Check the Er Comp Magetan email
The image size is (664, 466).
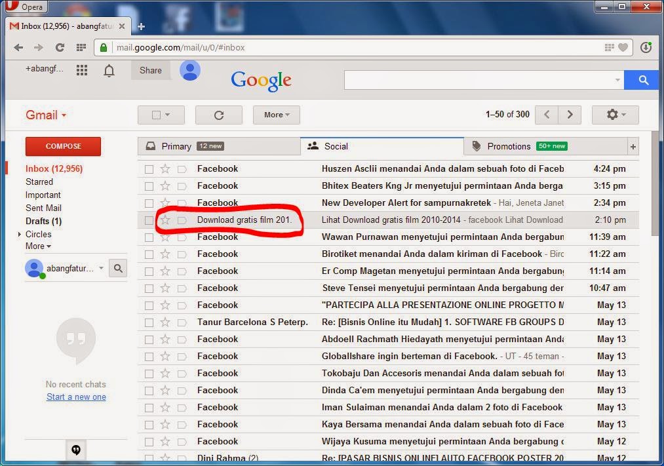click(149, 271)
